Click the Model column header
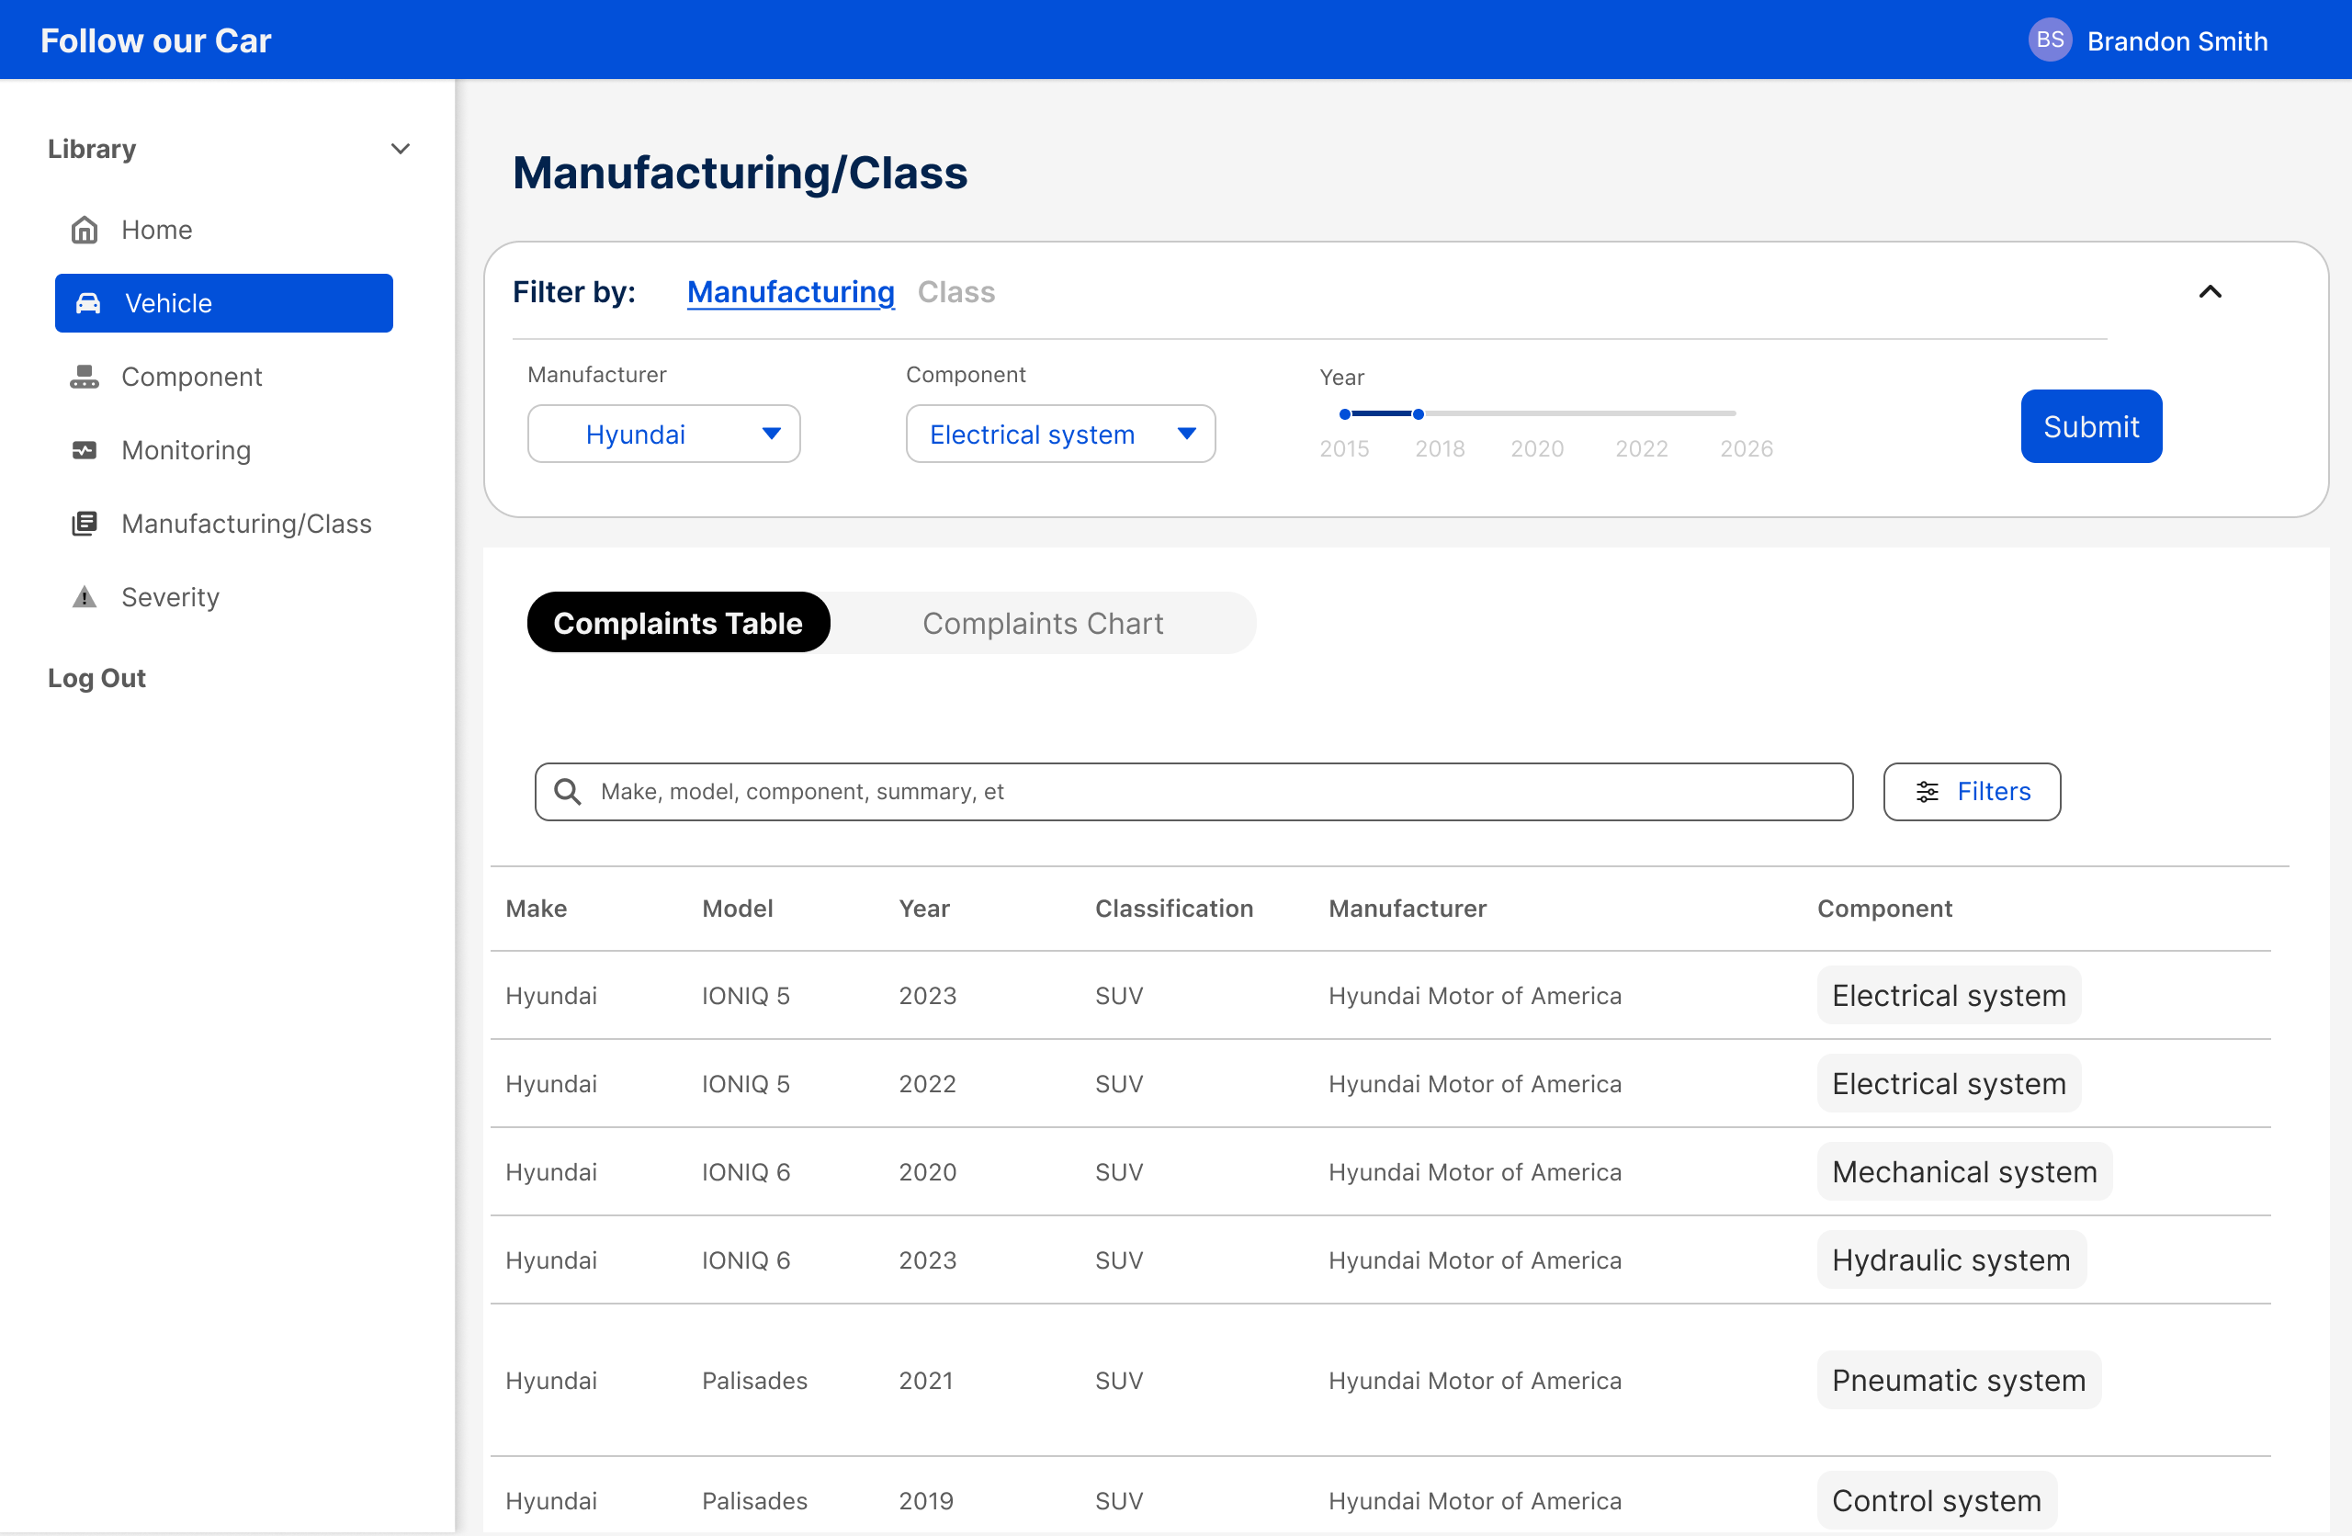This screenshot has height=1536, width=2352. tap(737, 909)
